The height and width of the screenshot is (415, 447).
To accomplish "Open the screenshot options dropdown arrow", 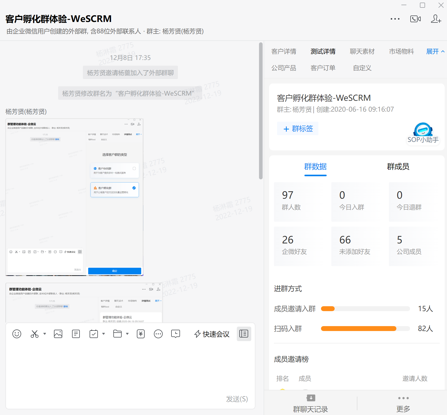I will [x=45, y=334].
